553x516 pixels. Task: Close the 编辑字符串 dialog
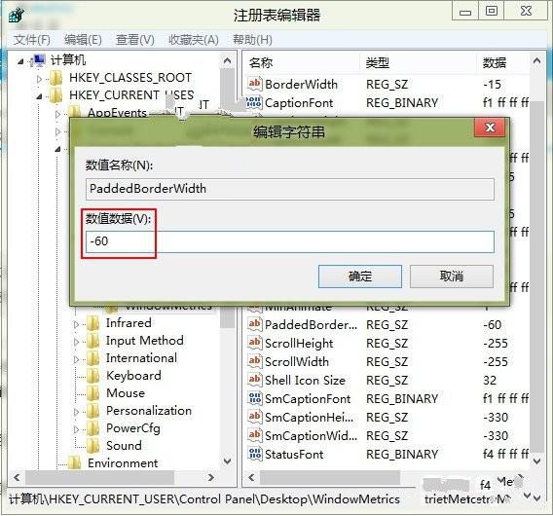point(490,128)
